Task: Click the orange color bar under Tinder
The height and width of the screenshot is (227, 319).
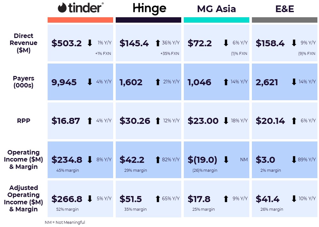Action: tap(80, 20)
